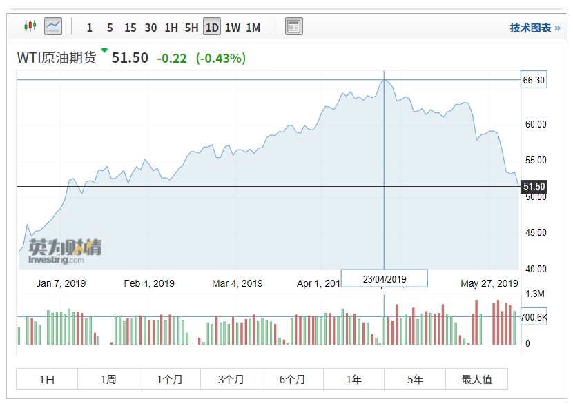Select the area line chart icon
The width and height of the screenshot is (573, 406).
53,27
